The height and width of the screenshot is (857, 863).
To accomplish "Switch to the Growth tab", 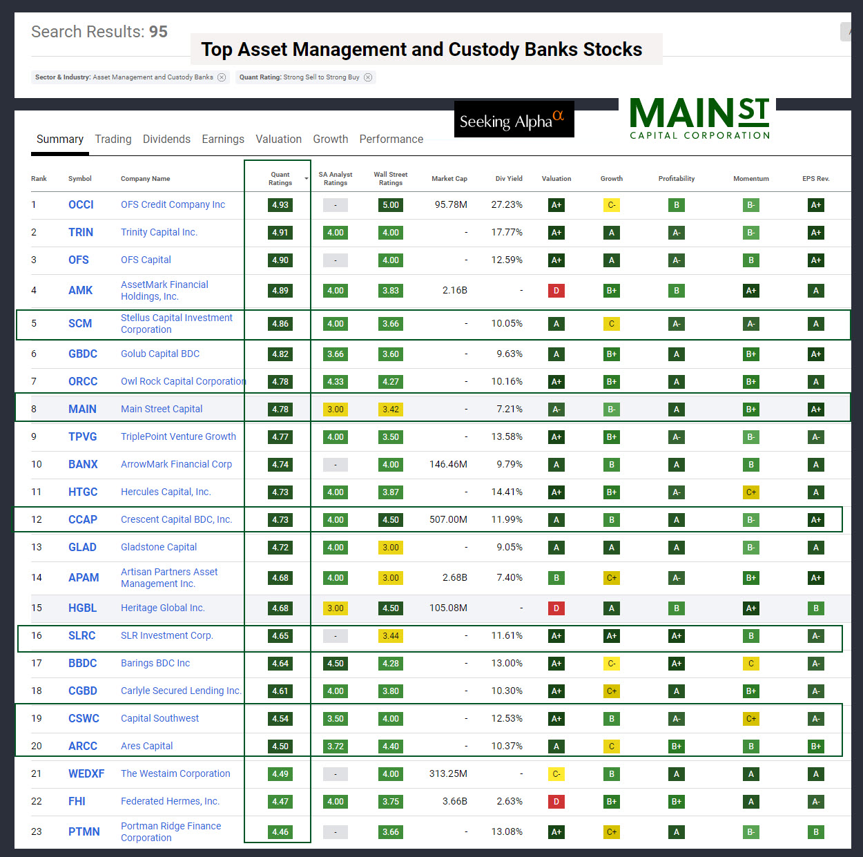I will pos(330,139).
